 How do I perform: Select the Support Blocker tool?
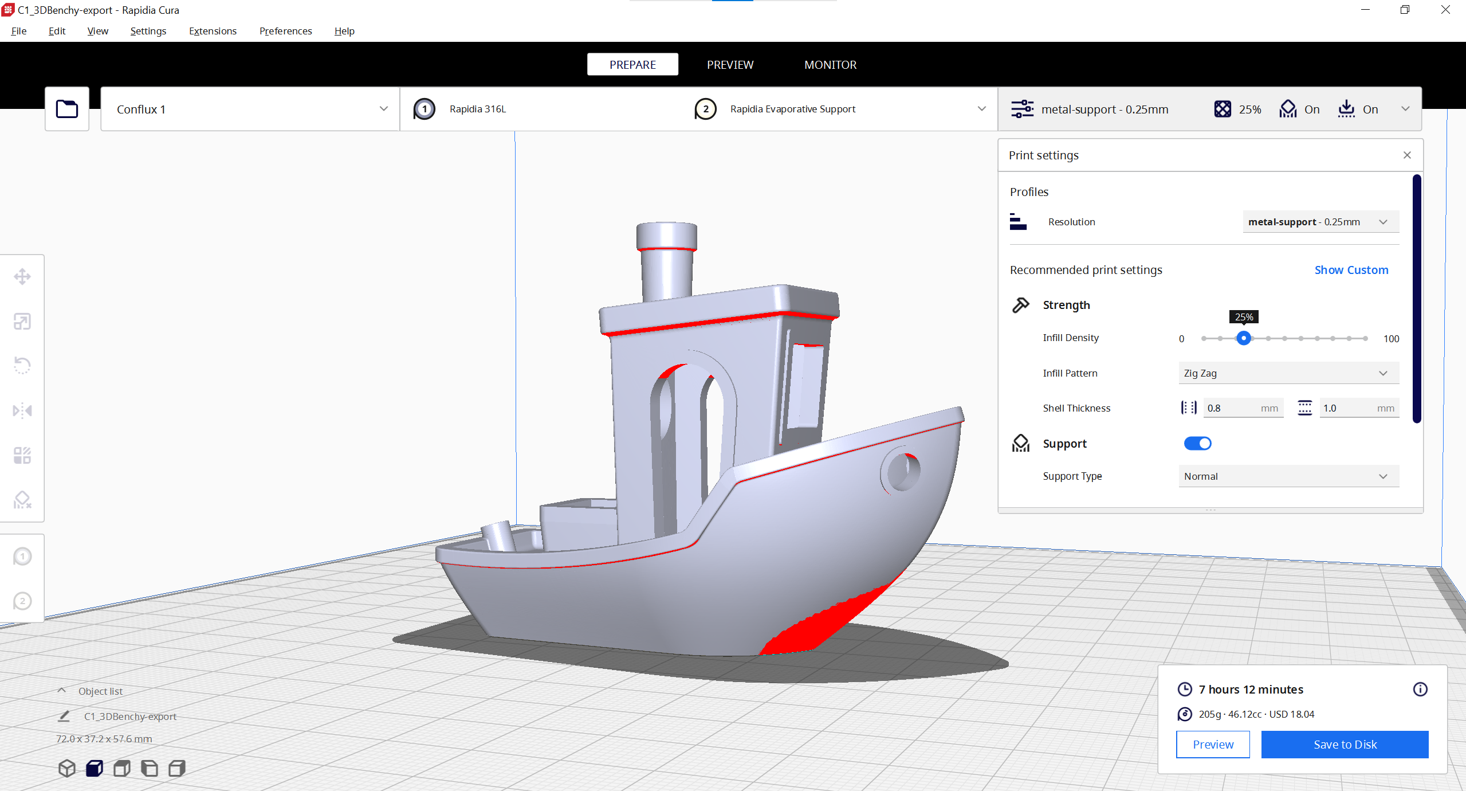pos(22,500)
